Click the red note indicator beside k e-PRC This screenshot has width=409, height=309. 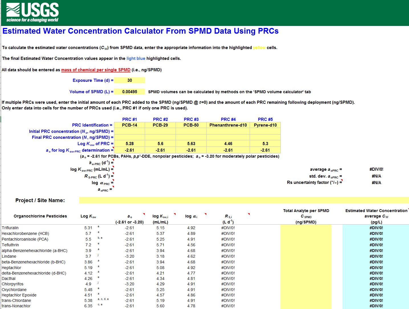[x=113, y=160]
